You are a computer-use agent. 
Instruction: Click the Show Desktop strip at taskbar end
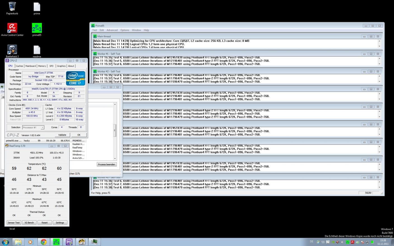(392, 242)
